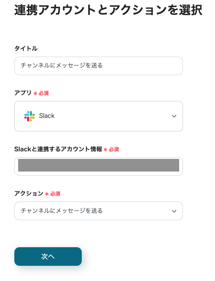The width and height of the screenshot is (215, 281).
Task: Select the タイトル text input field
Action: (99, 66)
